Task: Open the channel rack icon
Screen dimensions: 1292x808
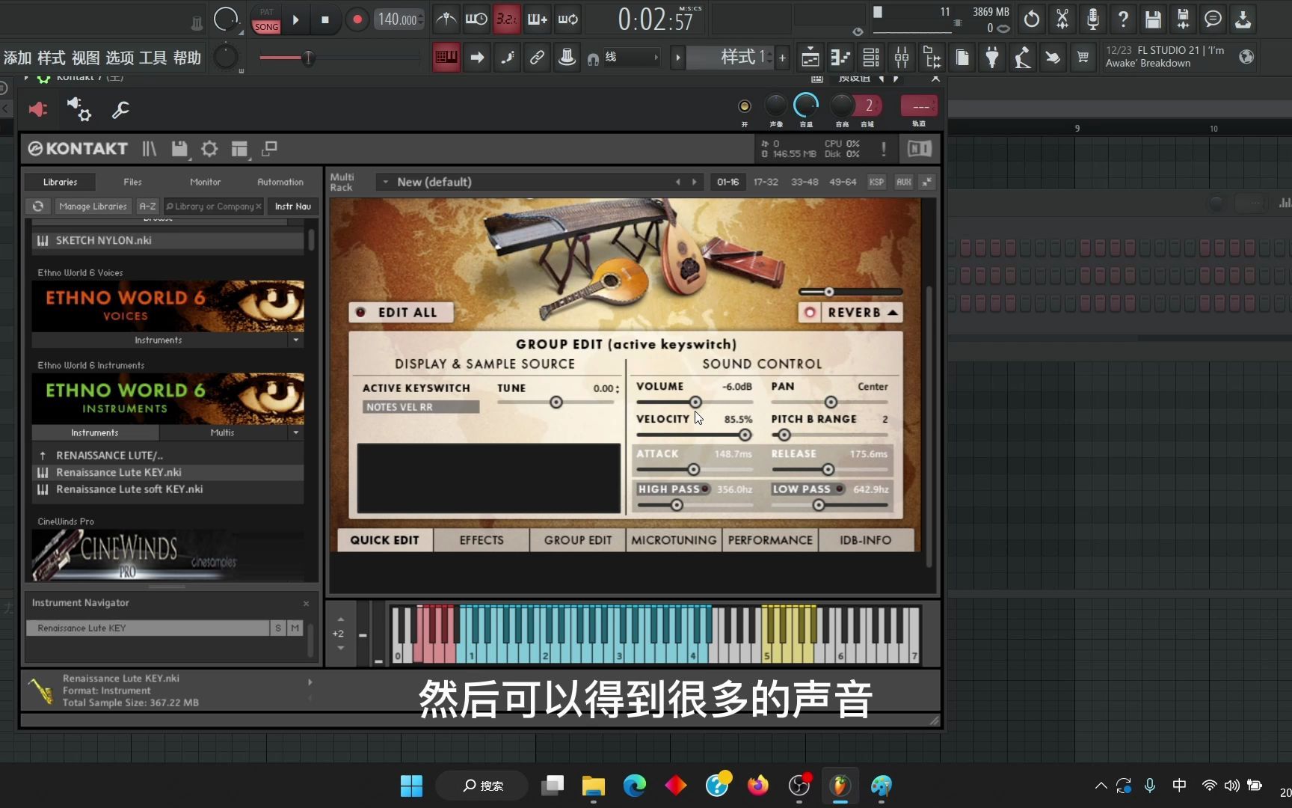Action: click(x=871, y=57)
